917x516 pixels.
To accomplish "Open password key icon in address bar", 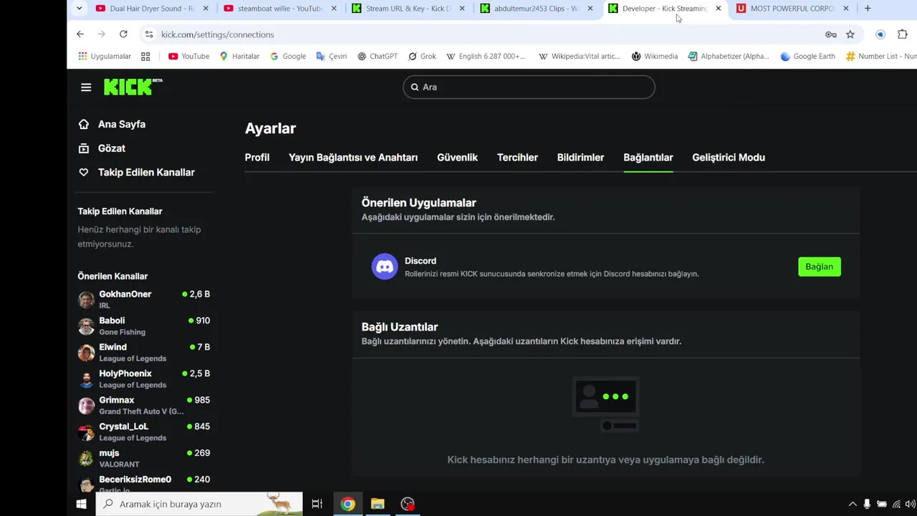I will [x=831, y=34].
